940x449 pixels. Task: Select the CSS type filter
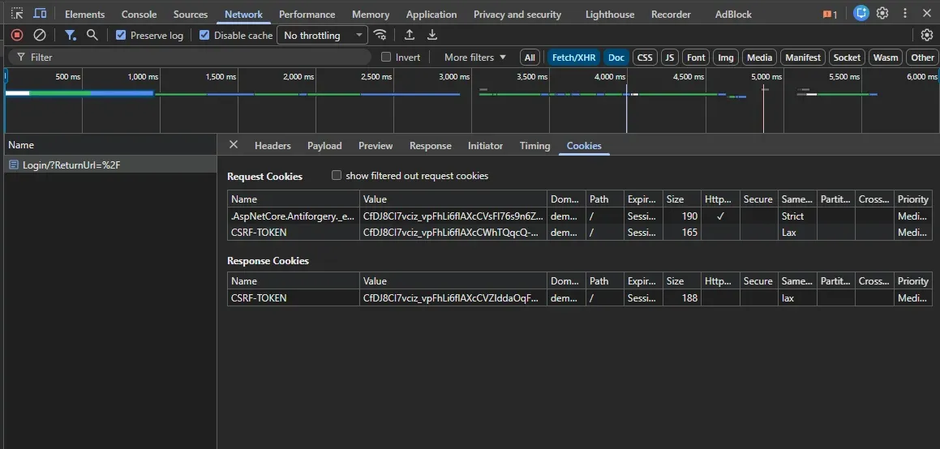[645, 58]
